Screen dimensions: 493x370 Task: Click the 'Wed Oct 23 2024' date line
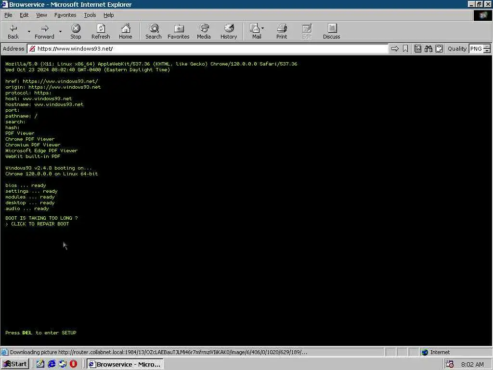(x=88, y=69)
